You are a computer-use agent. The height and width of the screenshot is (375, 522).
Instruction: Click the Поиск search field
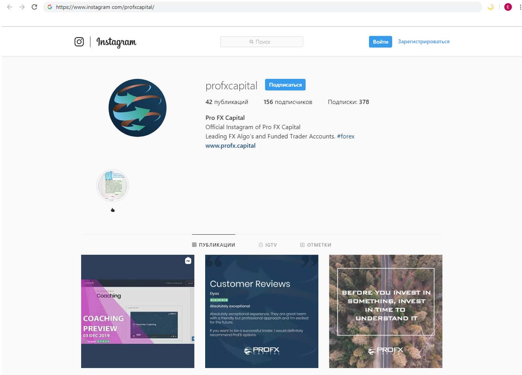[x=262, y=42]
